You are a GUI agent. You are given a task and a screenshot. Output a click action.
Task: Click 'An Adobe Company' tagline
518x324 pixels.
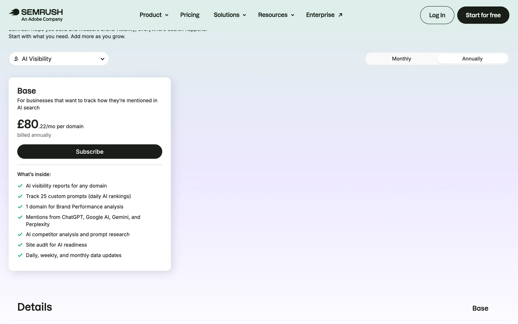(x=42, y=19)
